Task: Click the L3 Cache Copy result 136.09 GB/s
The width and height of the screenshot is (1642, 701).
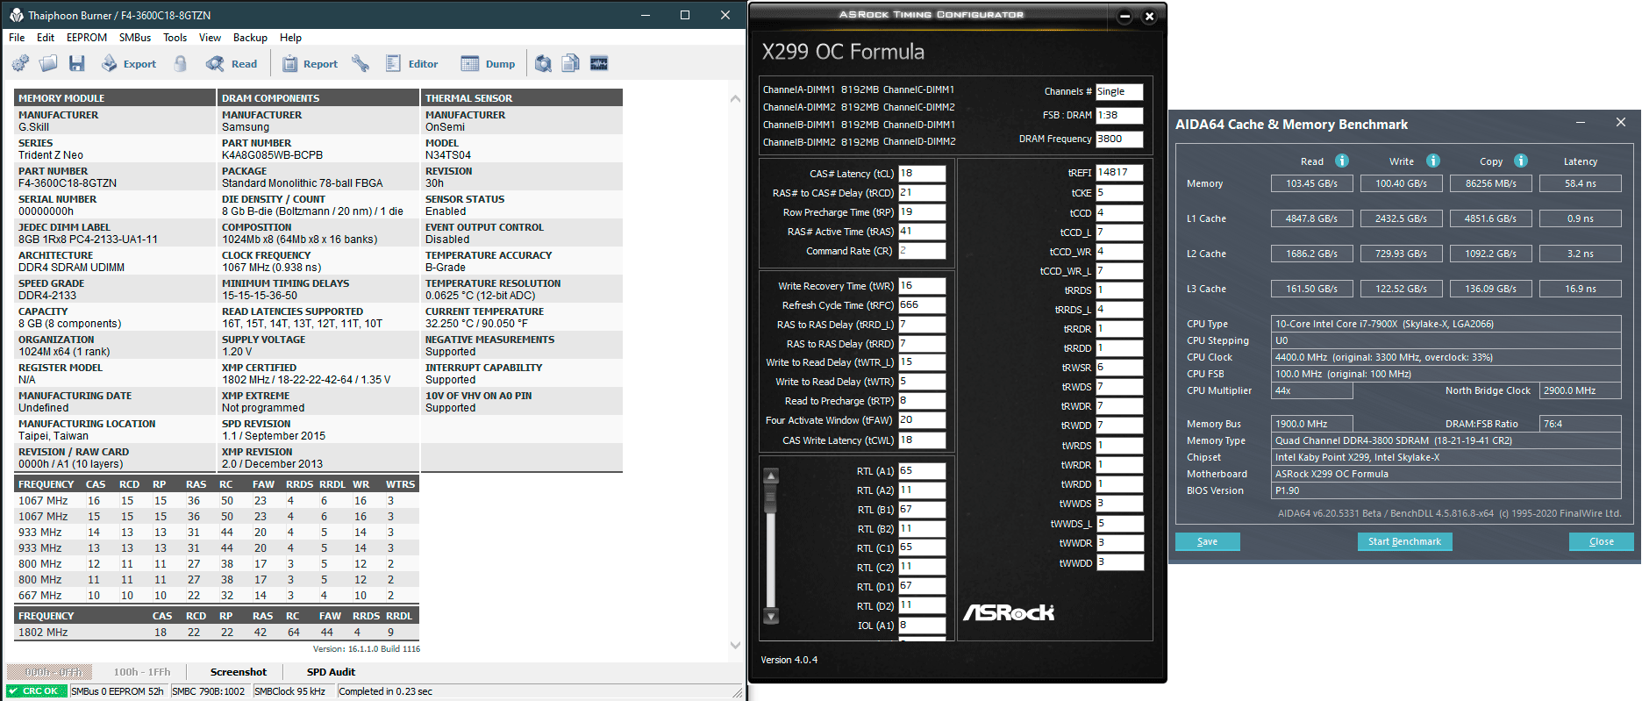Action: tap(1491, 289)
